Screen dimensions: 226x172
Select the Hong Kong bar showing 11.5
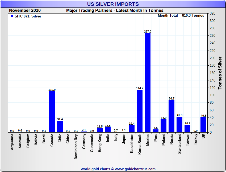tap(100, 130)
